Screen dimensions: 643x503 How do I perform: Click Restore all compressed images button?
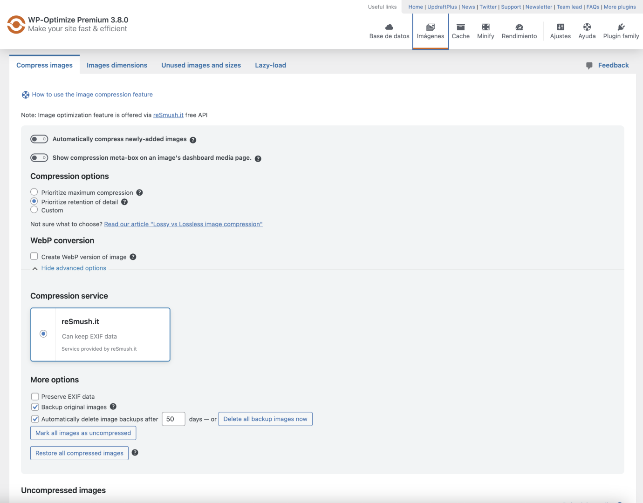point(79,453)
